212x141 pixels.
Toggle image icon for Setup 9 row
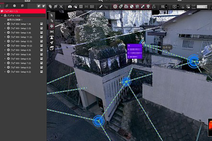(x=41, y=72)
